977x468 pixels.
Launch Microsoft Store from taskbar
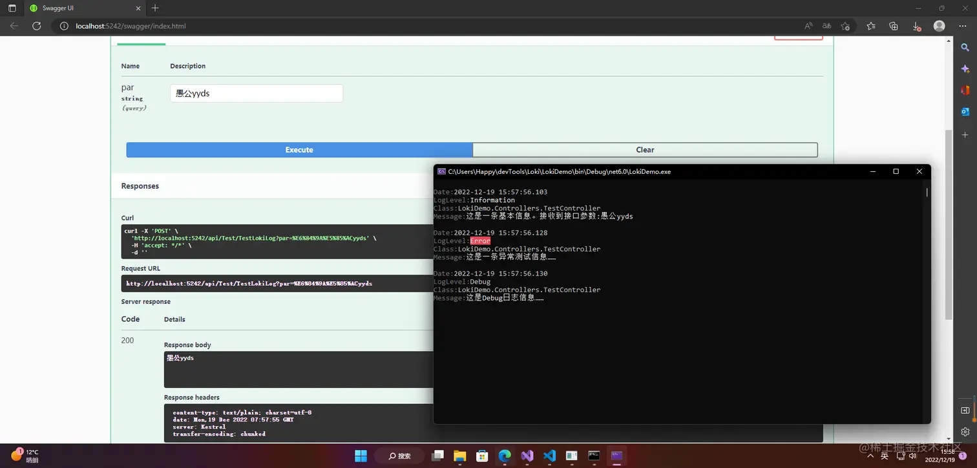point(482,456)
